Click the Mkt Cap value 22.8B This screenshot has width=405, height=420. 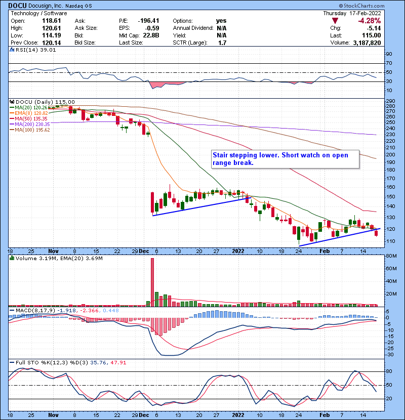[151, 35]
